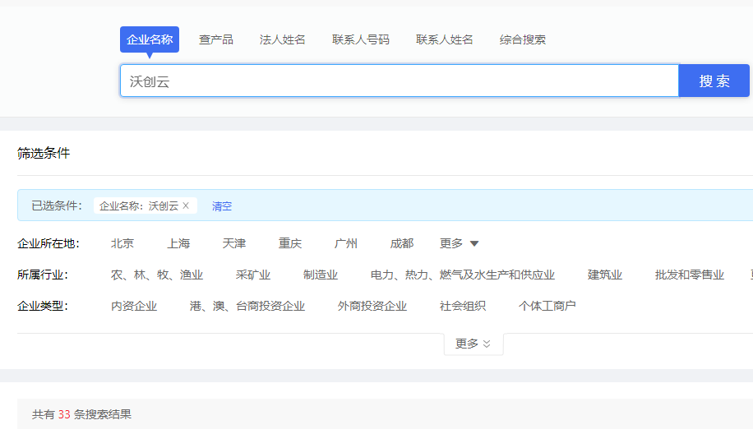
Task: Click the 已选条件 label
Action: (57, 205)
